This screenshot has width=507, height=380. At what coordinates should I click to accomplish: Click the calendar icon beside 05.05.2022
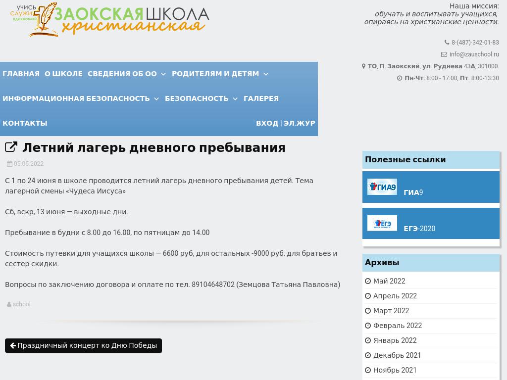coord(10,164)
